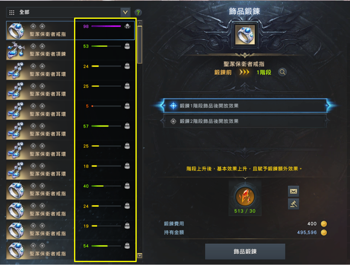Open the mail envelope icon
The width and height of the screenshot is (350, 265).
293,191
